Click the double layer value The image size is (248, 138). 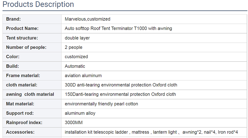pos(77,38)
